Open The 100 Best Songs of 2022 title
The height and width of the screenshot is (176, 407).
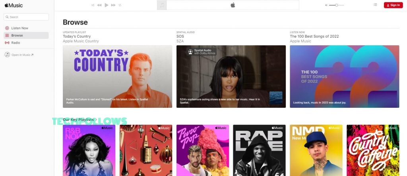point(314,36)
